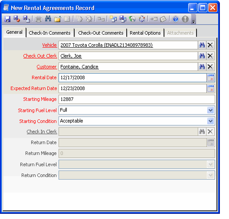Click the open folder icon in toolbar
Screen dimensions: 229x219
(x=58, y=19)
